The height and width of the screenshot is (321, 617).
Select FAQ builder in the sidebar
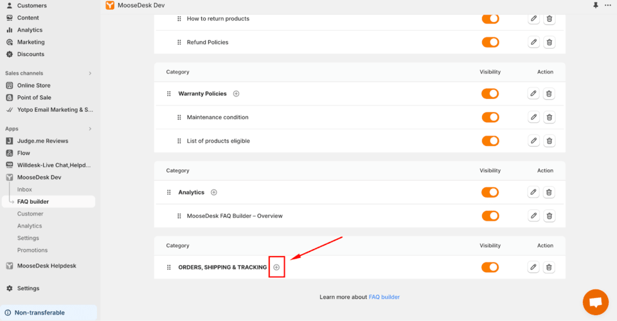click(x=48, y=201)
